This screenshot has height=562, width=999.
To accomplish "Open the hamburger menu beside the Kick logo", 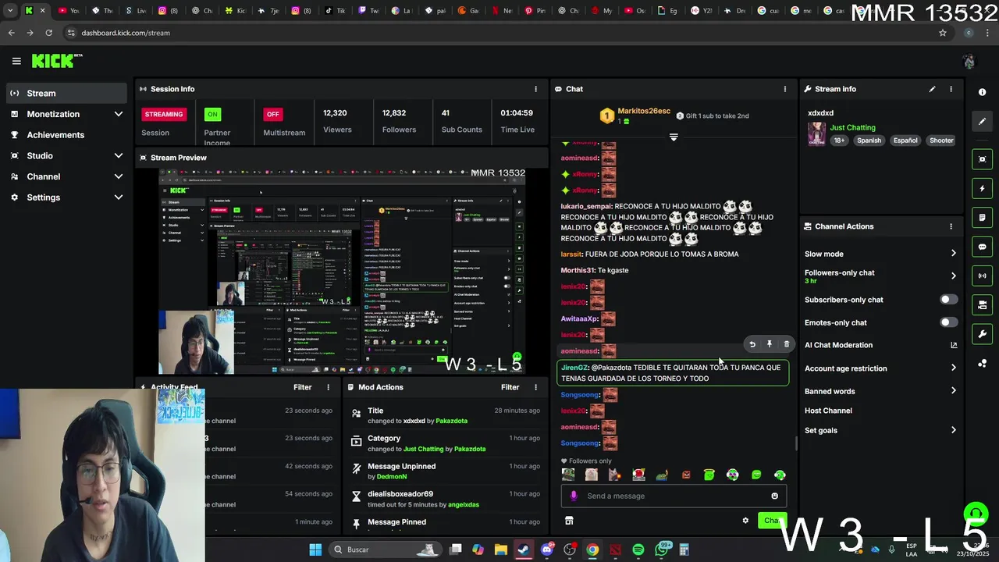I will [16, 61].
